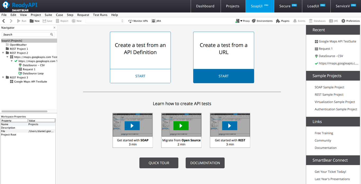Open Monitor APIs tool
The image size is (361, 184).
point(138,21)
